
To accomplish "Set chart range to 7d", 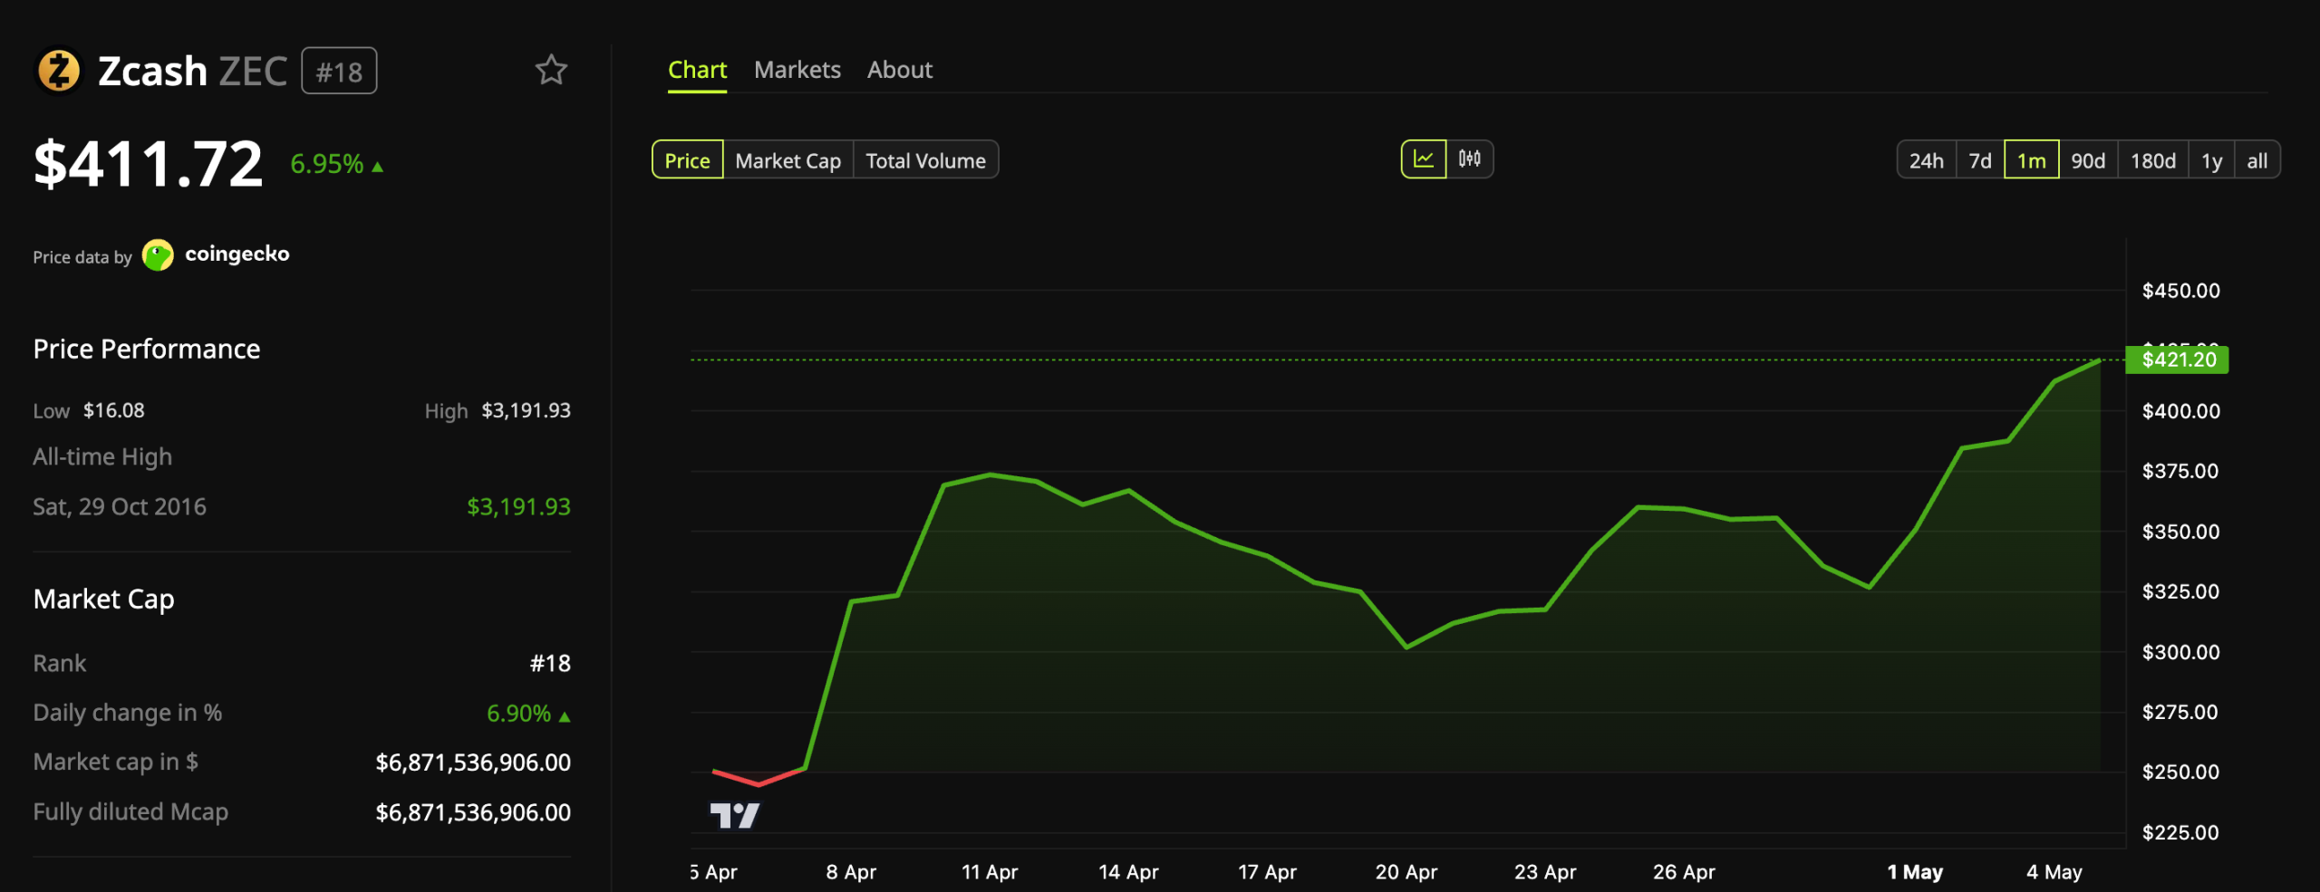I will (x=1980, y=160).
